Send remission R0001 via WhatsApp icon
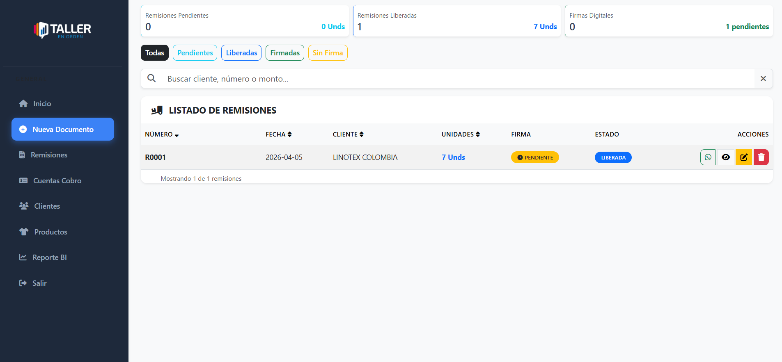Image resolution: width=782 pixels, height=362 pixels. click(708, 157)
